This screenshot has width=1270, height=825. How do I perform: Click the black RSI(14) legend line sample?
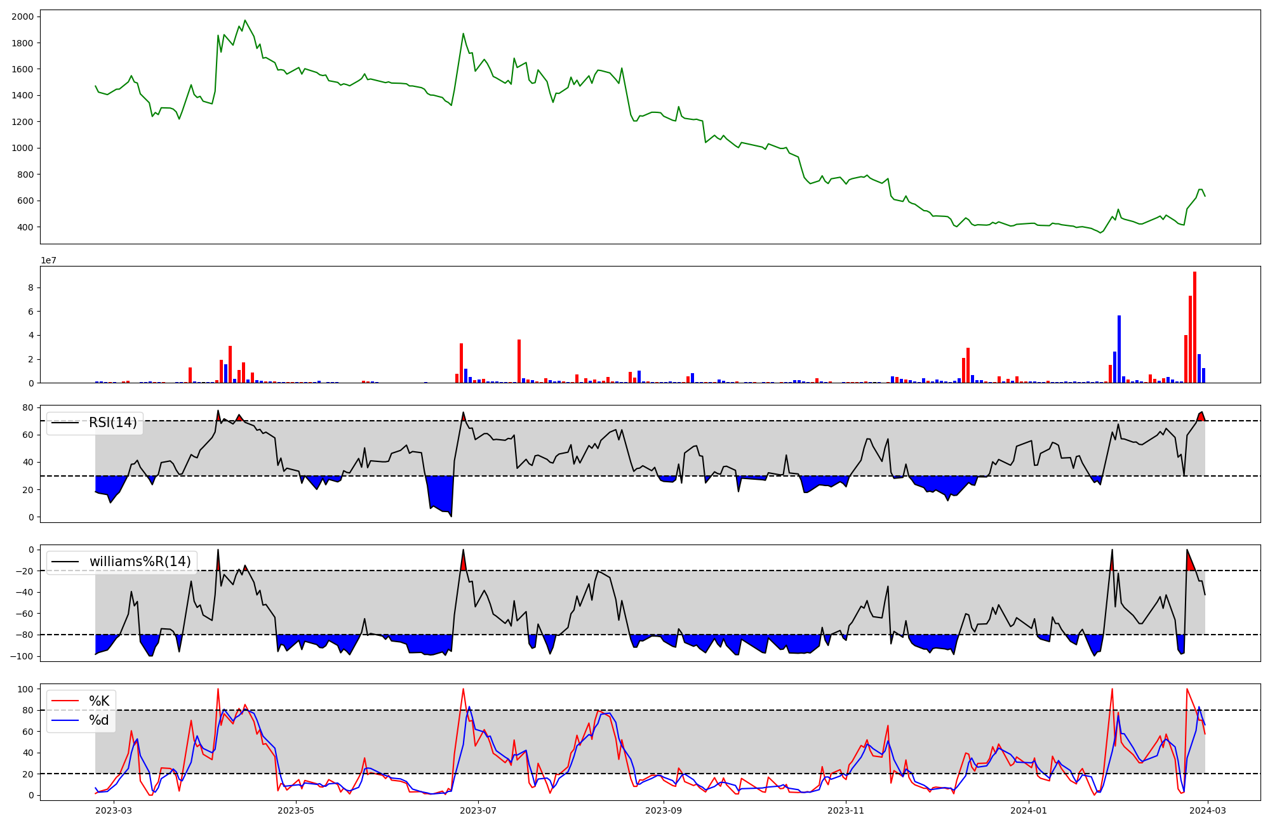[64, 423]
